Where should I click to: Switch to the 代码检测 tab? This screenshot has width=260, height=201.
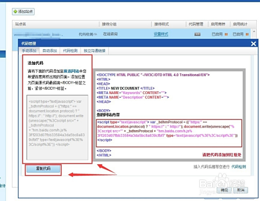point(70,51)
